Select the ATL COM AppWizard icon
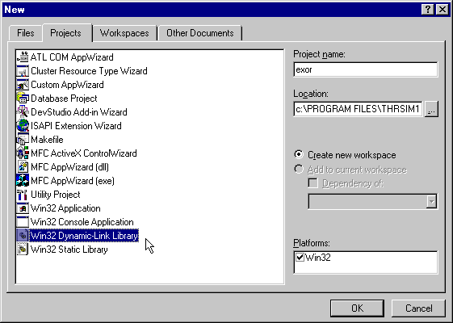This screenshot has height=323, width=453. coord(23,57)
